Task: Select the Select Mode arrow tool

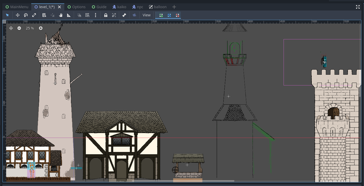Action: [x=7, y=15]
